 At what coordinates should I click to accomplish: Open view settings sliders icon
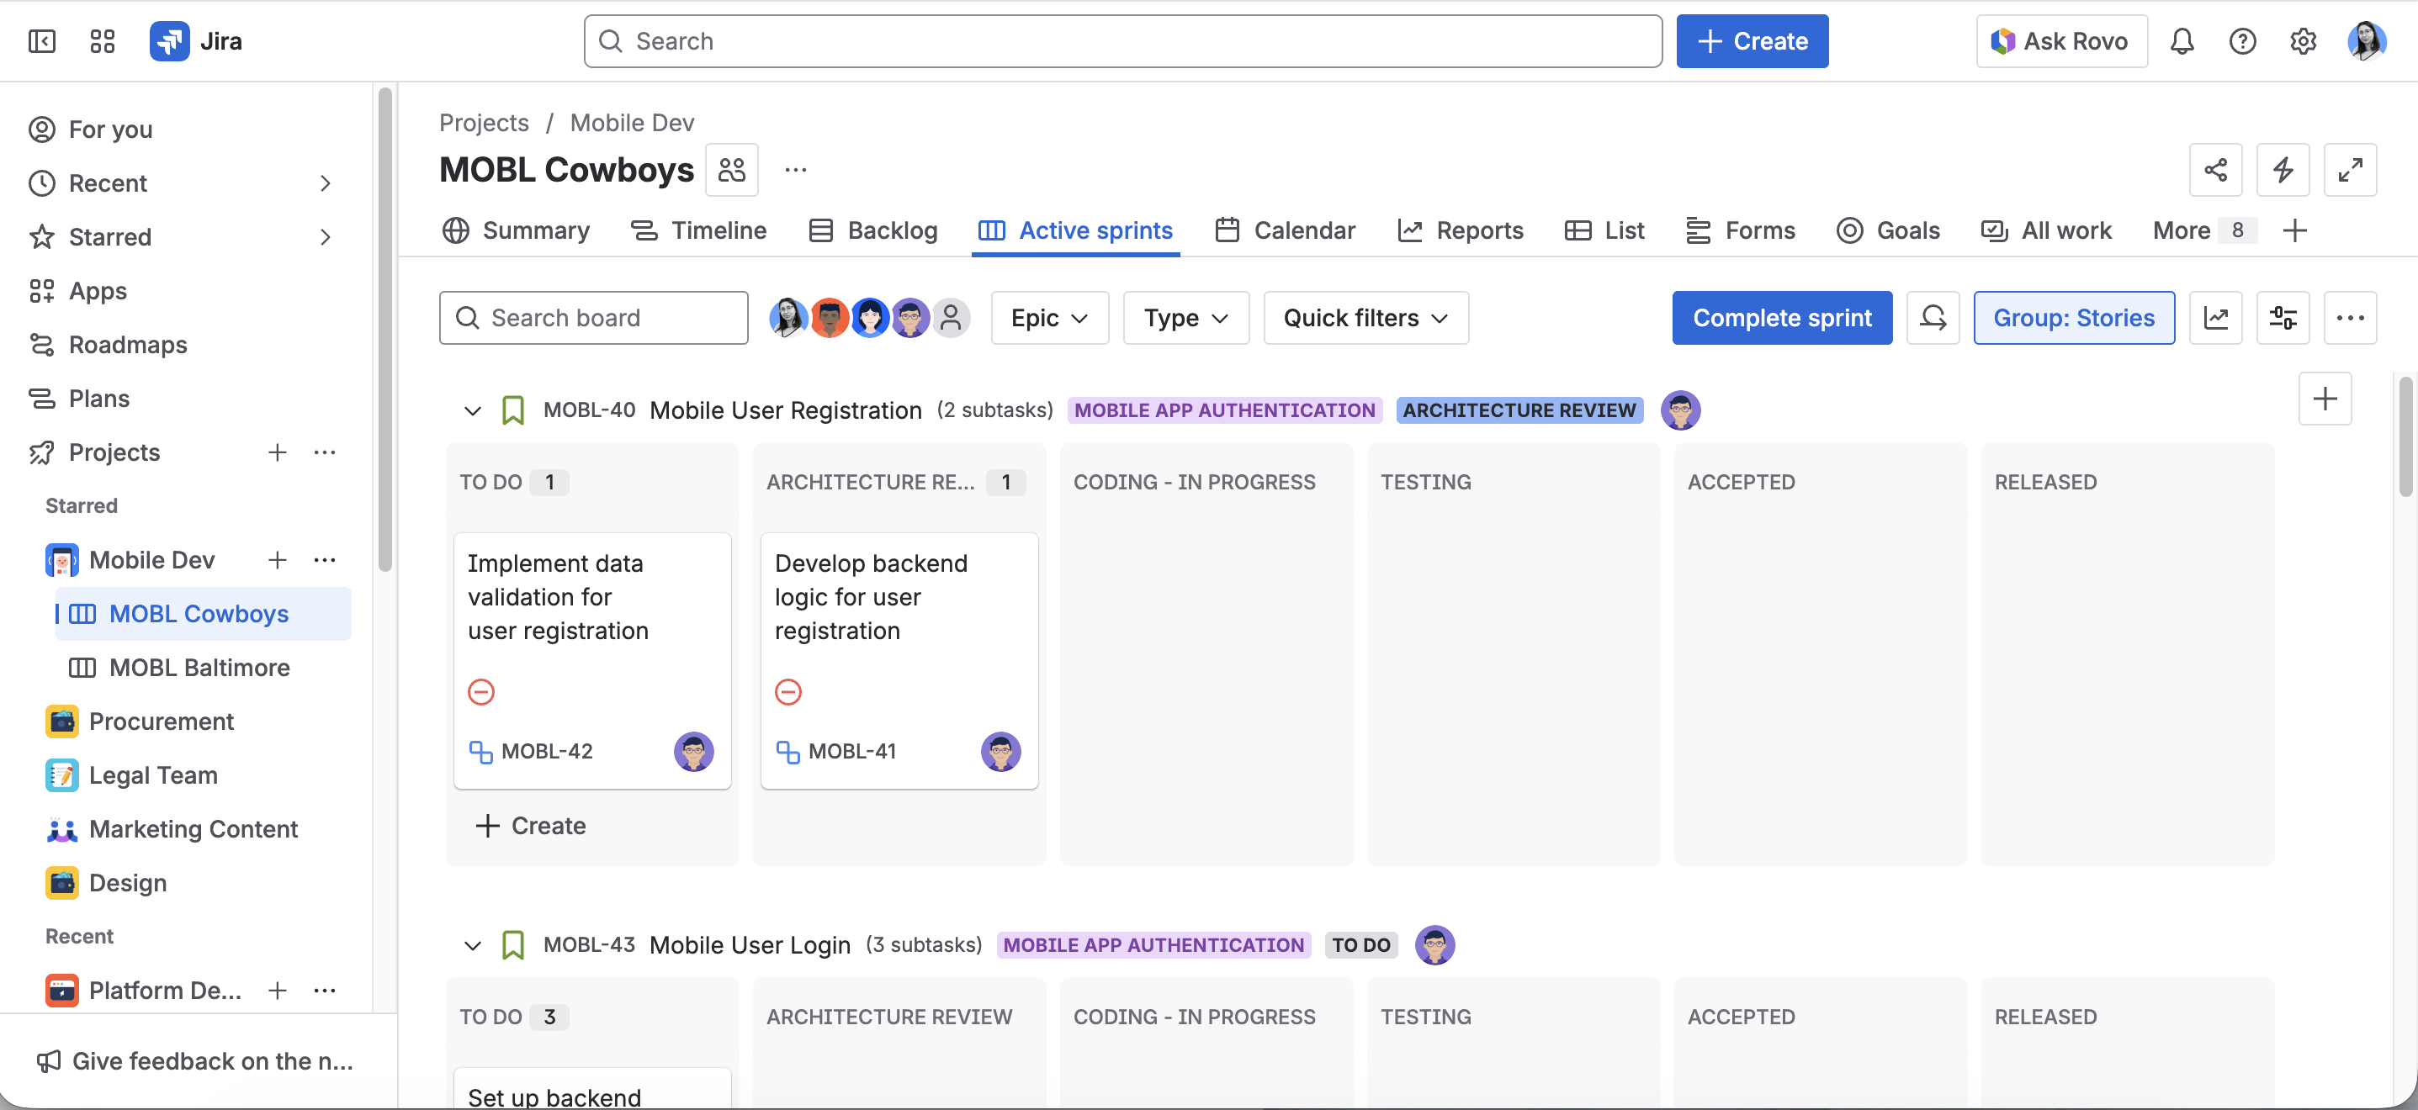(x=2282, y=318)
